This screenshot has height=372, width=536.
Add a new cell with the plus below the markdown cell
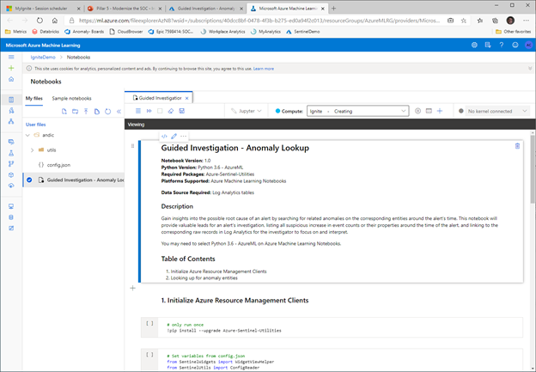133,288
